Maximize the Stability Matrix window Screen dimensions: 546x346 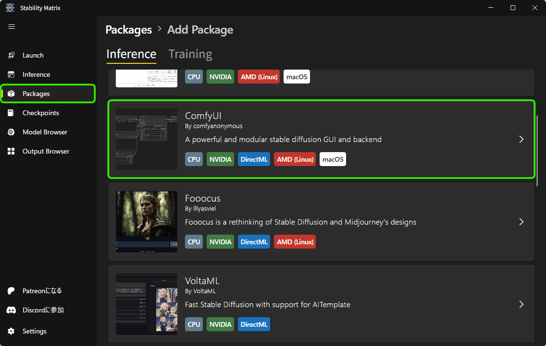(512, 8)
